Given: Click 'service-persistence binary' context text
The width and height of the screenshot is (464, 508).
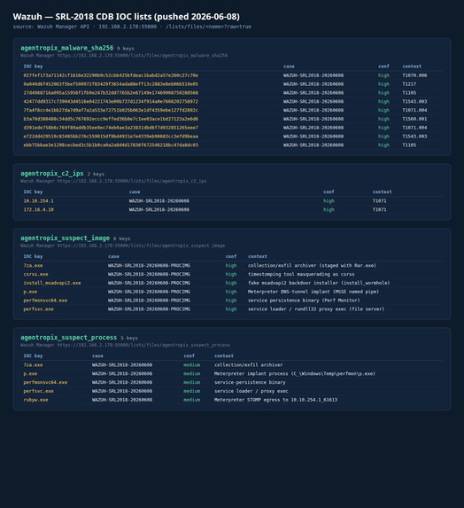Looking at the screenshot, I should click(250, 383).
